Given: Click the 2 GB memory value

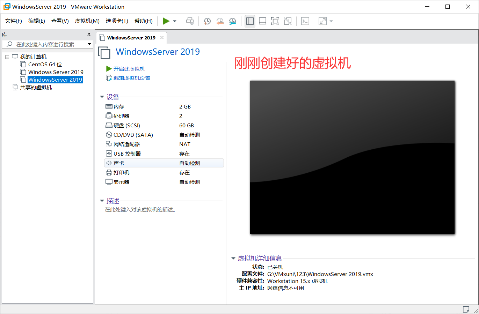Looking at the screenshot, I should 185,107.
